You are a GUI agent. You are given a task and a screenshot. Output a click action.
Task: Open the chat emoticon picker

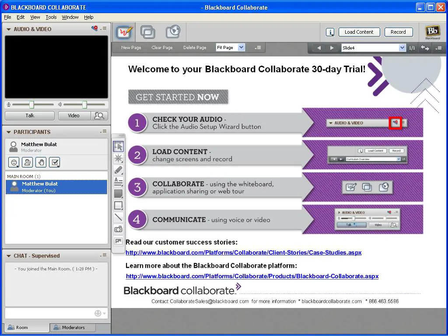pyautogui.click(x=100, y=313)
